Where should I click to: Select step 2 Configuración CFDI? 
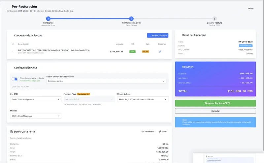click(x=131, y=19)
